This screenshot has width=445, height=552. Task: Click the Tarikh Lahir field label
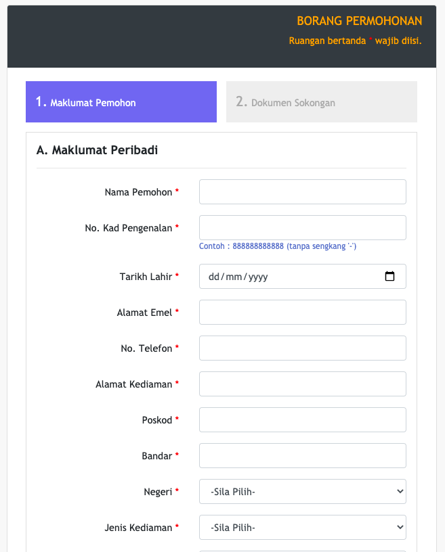[x=146, y=277]
